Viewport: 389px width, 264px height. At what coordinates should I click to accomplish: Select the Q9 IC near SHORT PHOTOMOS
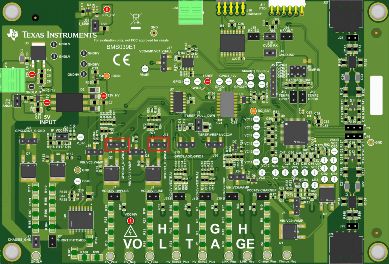(x=81, y=220)
